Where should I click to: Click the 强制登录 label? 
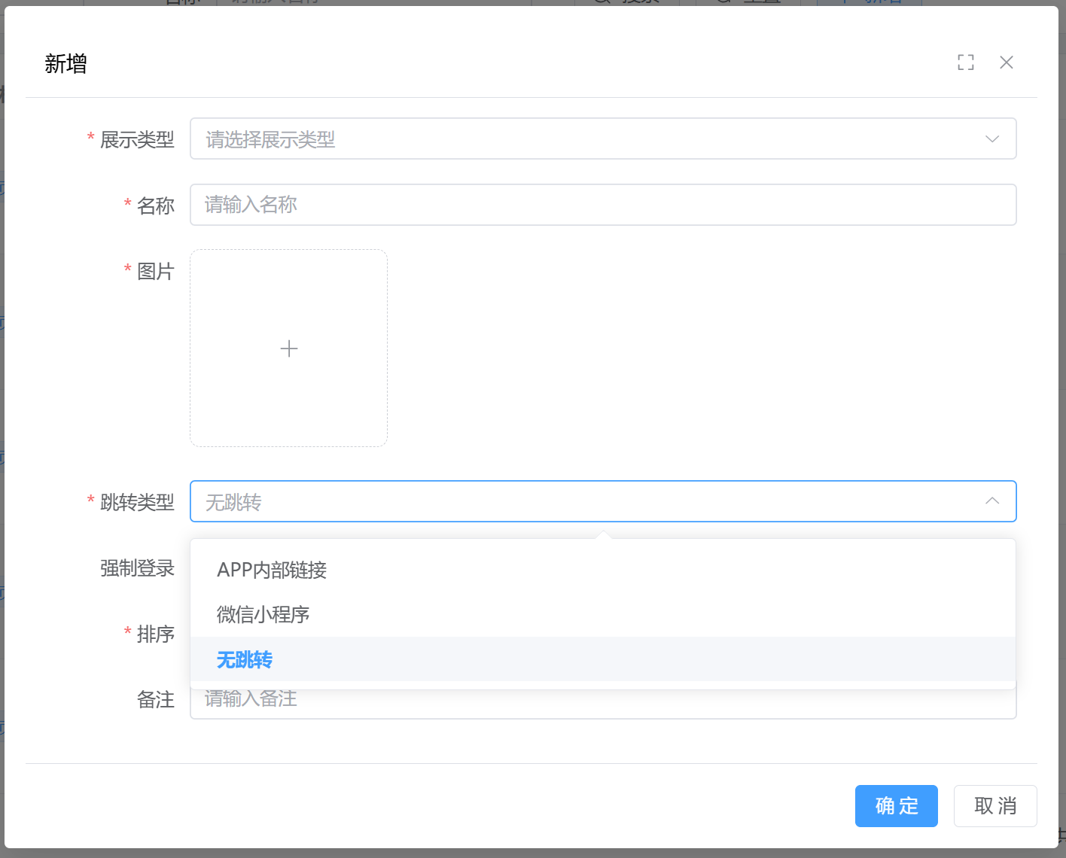click(x=137, y=568)
